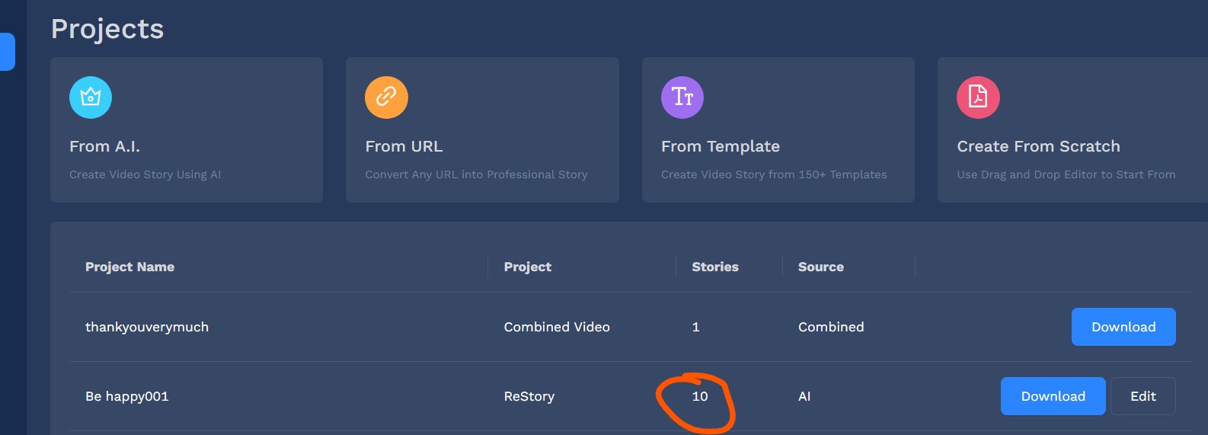Open the thankyouverymuch project row name

click(x=147, y=327)
